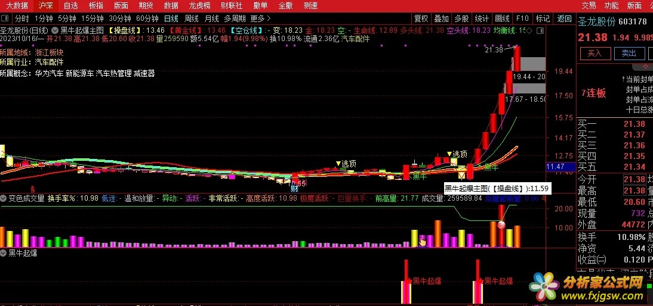Click the 买入 buy button

coord(595,53)
